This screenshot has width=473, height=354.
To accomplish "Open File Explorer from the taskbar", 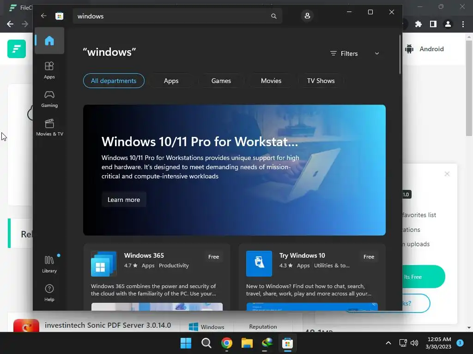I will 247,343.
